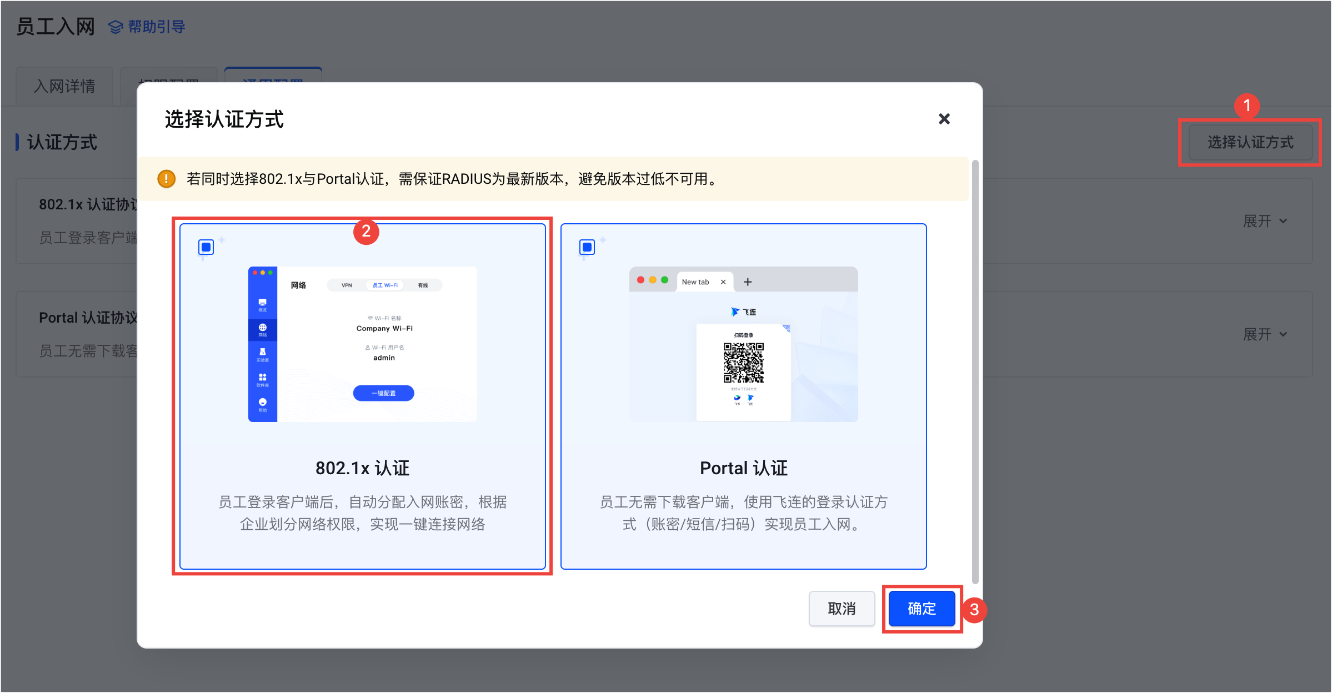
Task: Click the 员工入网 page title
Action: [x=56, y=26]
